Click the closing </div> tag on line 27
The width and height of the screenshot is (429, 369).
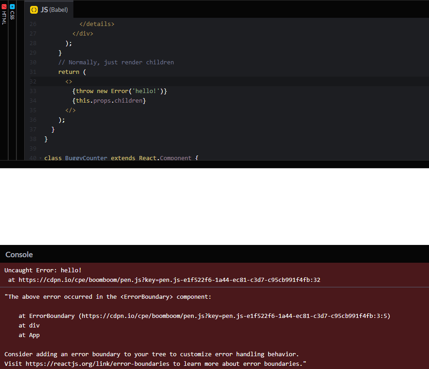point(83,34)
